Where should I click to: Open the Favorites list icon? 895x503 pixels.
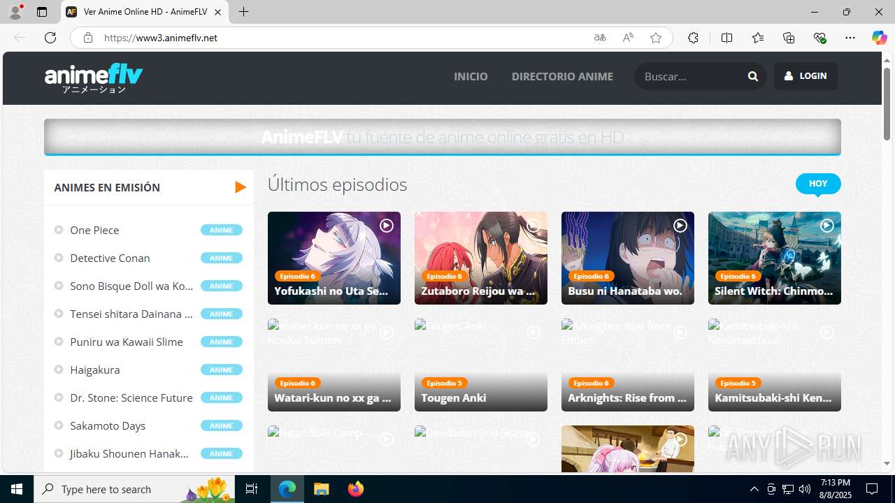click(758, 38)
